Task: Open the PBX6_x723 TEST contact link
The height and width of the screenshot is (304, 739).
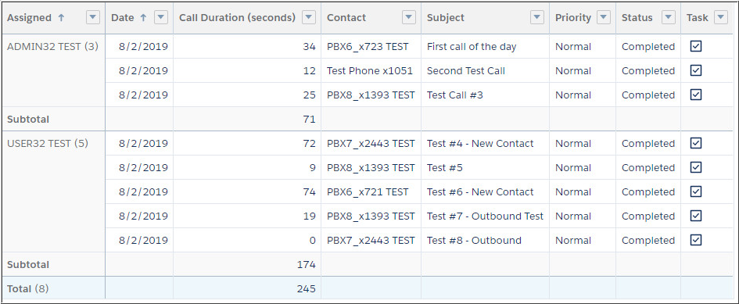Action: tap(368, 47)
